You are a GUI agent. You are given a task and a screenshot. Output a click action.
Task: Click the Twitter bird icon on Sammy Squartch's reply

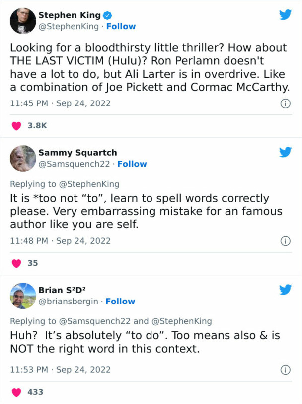click(x=286, y=153)
